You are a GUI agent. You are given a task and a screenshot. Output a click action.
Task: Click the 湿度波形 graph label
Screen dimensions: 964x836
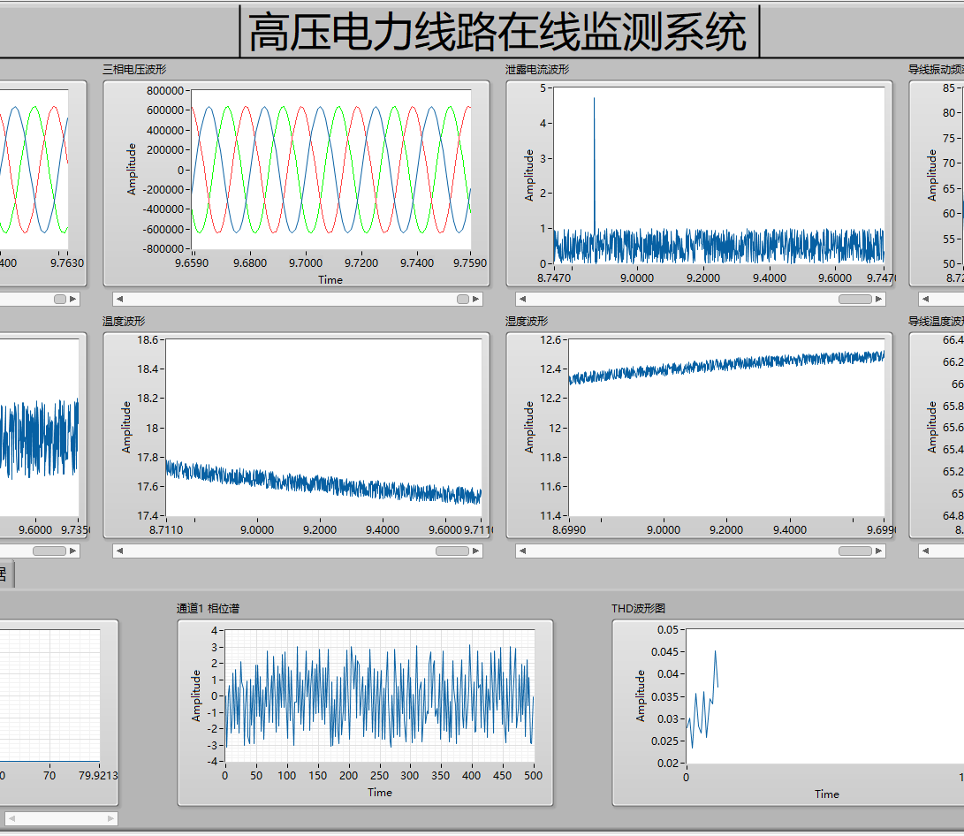tap(527, 322)
